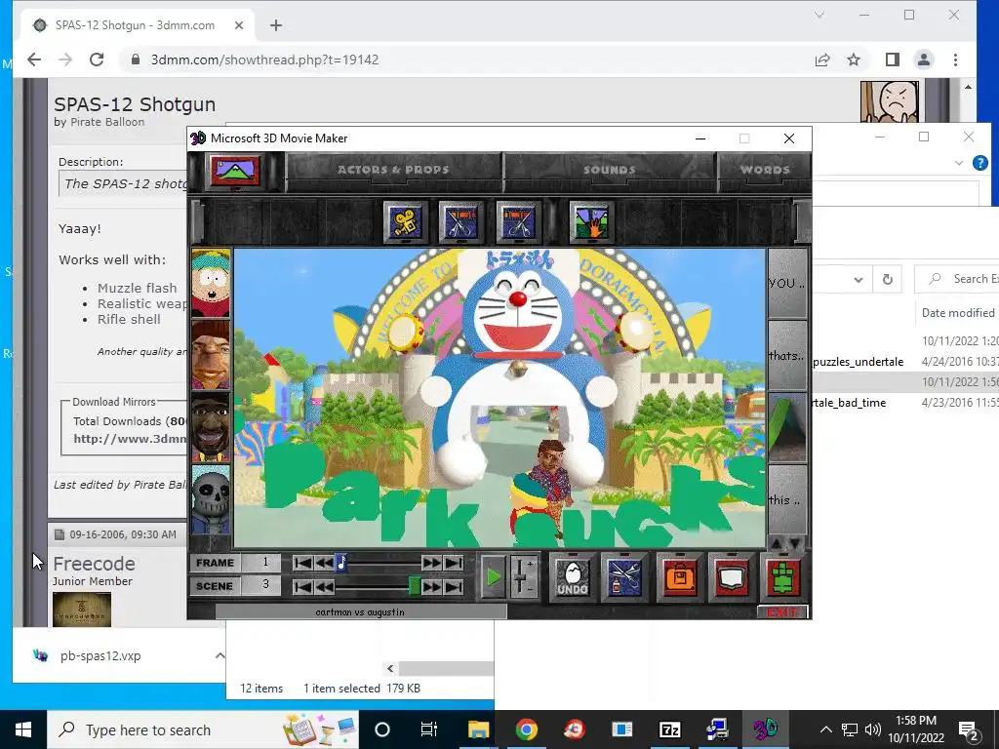999x749 pixels.
Task: Open Windows Start menu
Action: pyautogui.click(x=23, y=729)
